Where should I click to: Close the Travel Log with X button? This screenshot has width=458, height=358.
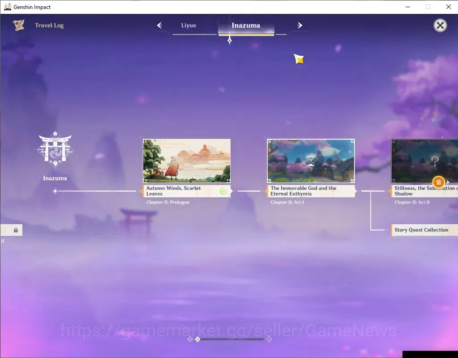pos(440,26)
